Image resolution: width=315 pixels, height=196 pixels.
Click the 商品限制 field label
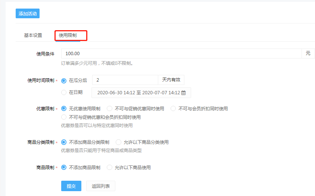(x=46, y=168)
